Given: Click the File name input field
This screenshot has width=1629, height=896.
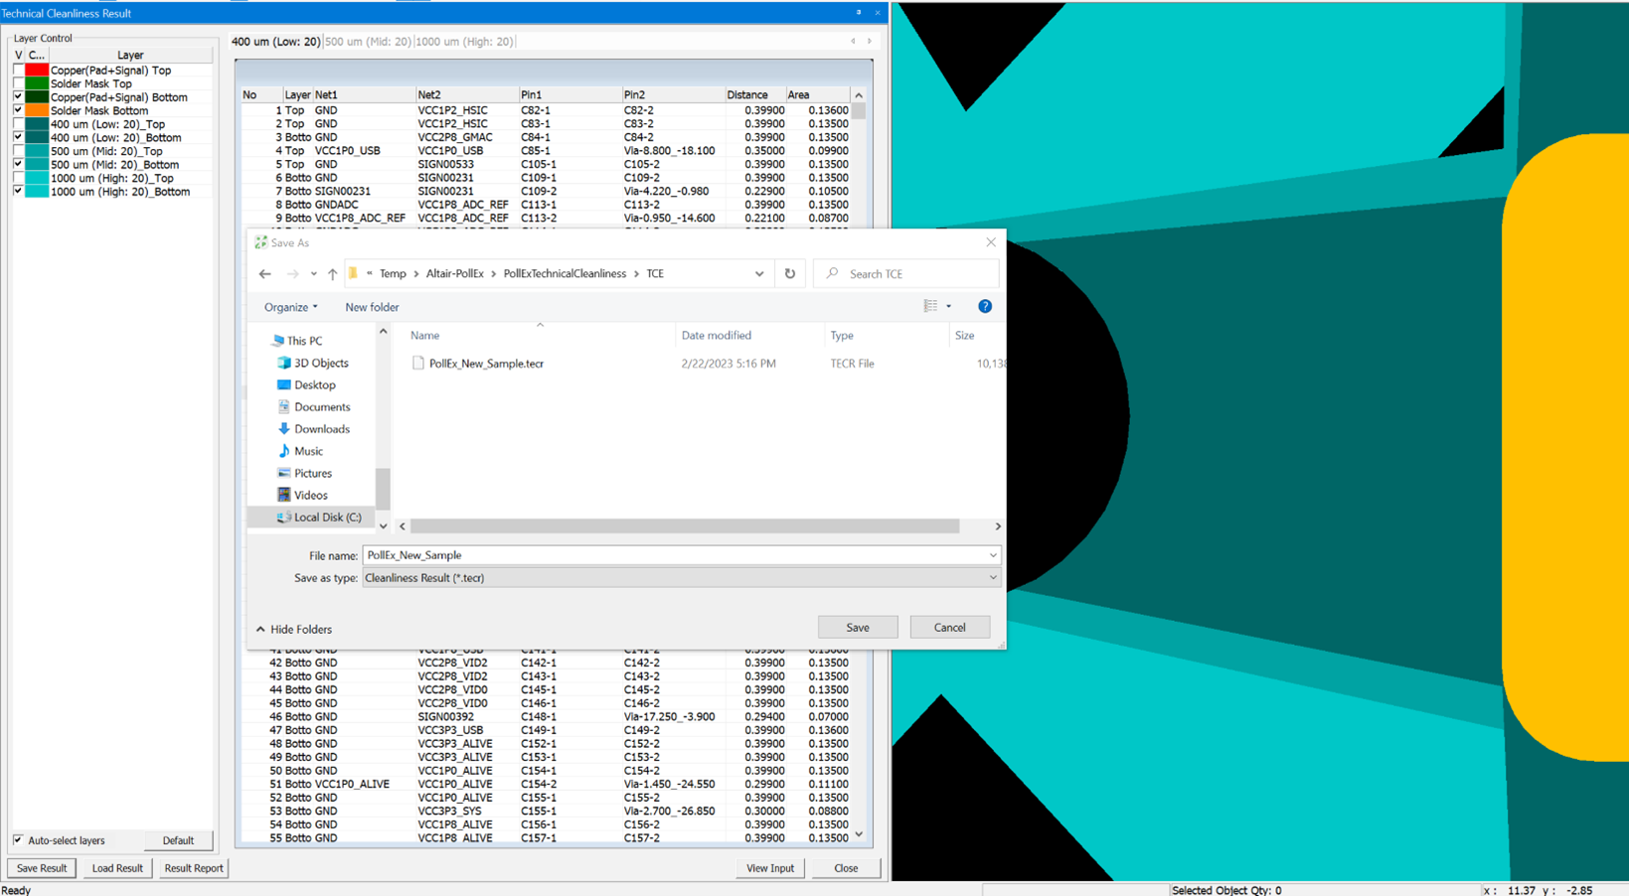Looking at the screenshot, I should coord(676,555).
